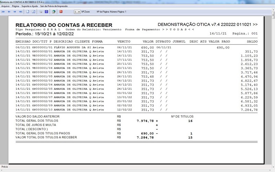Click the red exit preview icon
275x172 pixels.
[x=61, y=12]
